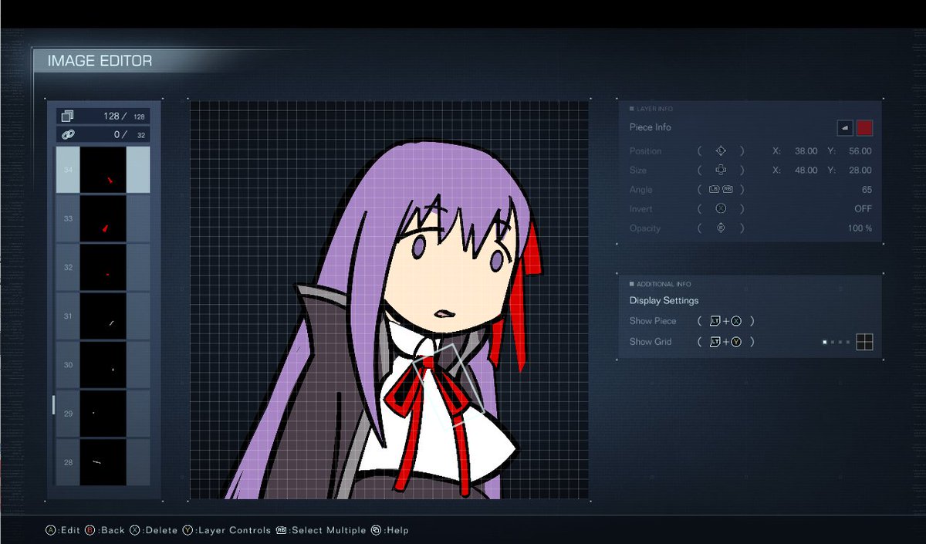Click the LB bumper icon for Angle
This screenshot has width=926, height=544.
[x=715, y=190]
